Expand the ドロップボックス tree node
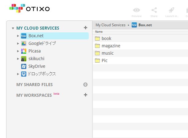Viewport: 188px width, 138px height. pos(18,74)
